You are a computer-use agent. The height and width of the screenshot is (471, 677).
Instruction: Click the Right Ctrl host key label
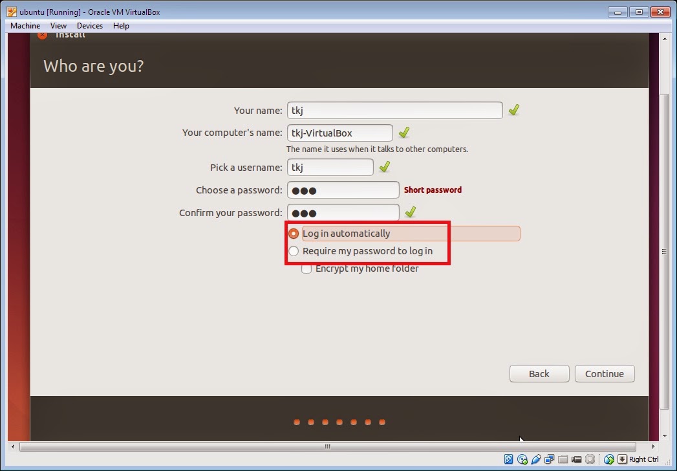pyautogui.click(x=644, y=459)
